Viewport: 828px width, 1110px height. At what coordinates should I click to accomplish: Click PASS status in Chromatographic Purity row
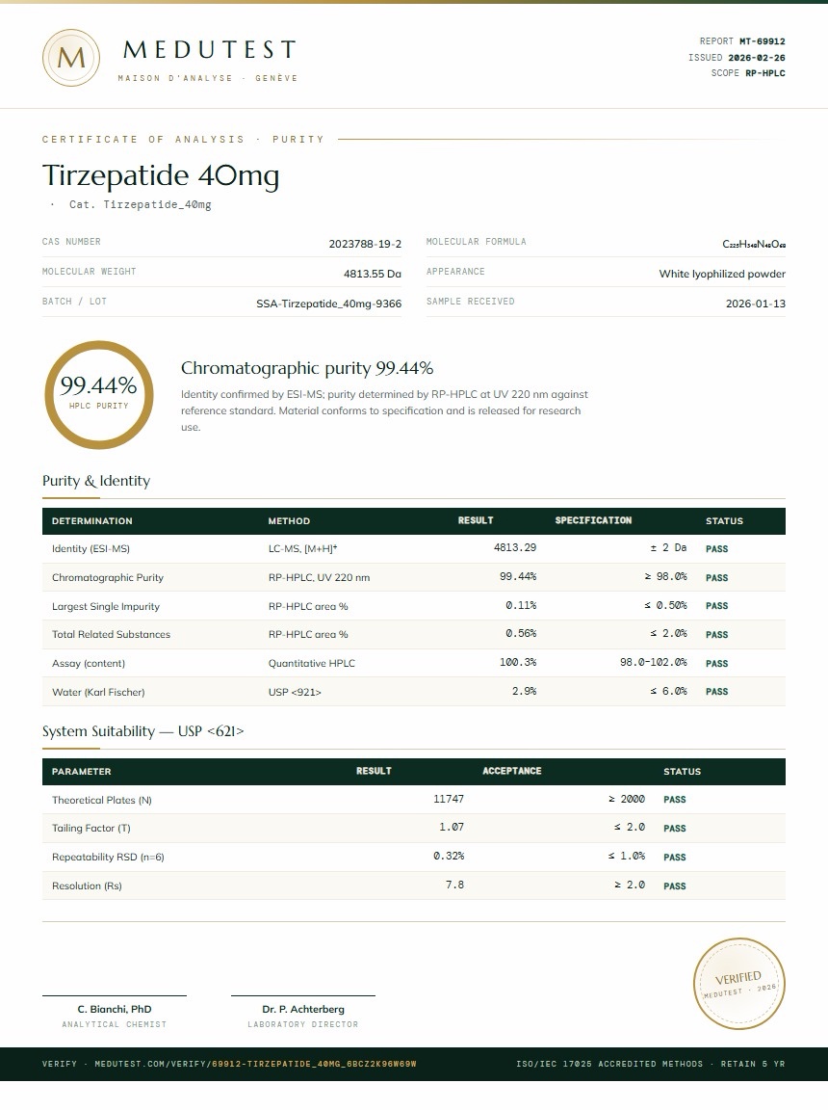pos(716,578)
